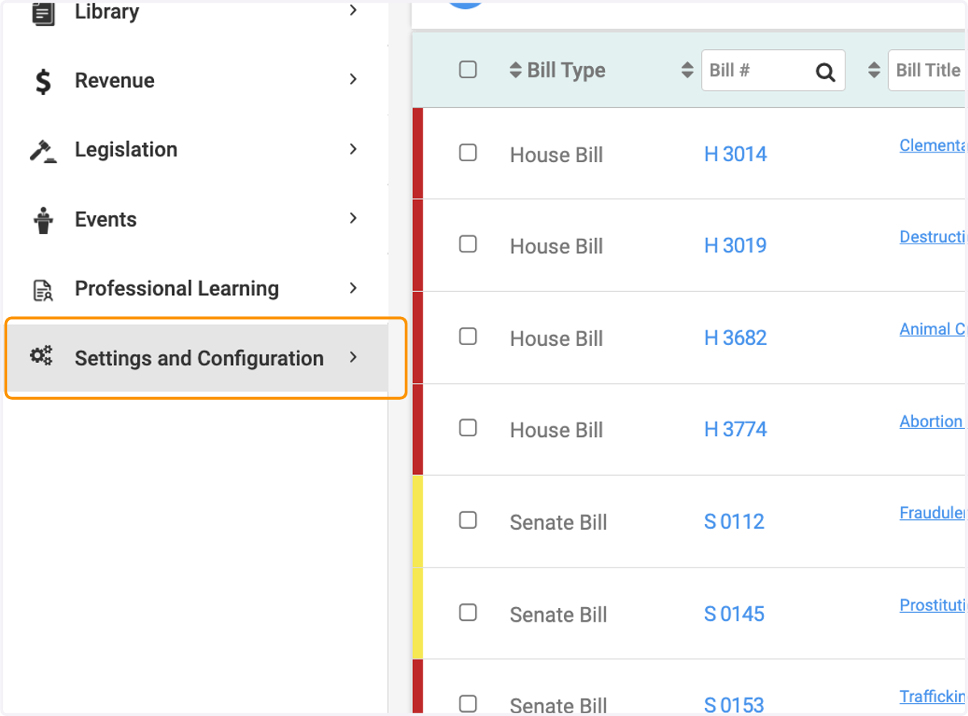Click the Bill Type column header
This screenshot has height=716, width=968.
(566, 70)
